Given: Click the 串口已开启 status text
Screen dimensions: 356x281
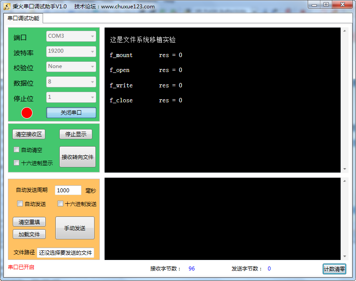Looking at the screenshot, I should pyautogui.click(x=21, y=267).
